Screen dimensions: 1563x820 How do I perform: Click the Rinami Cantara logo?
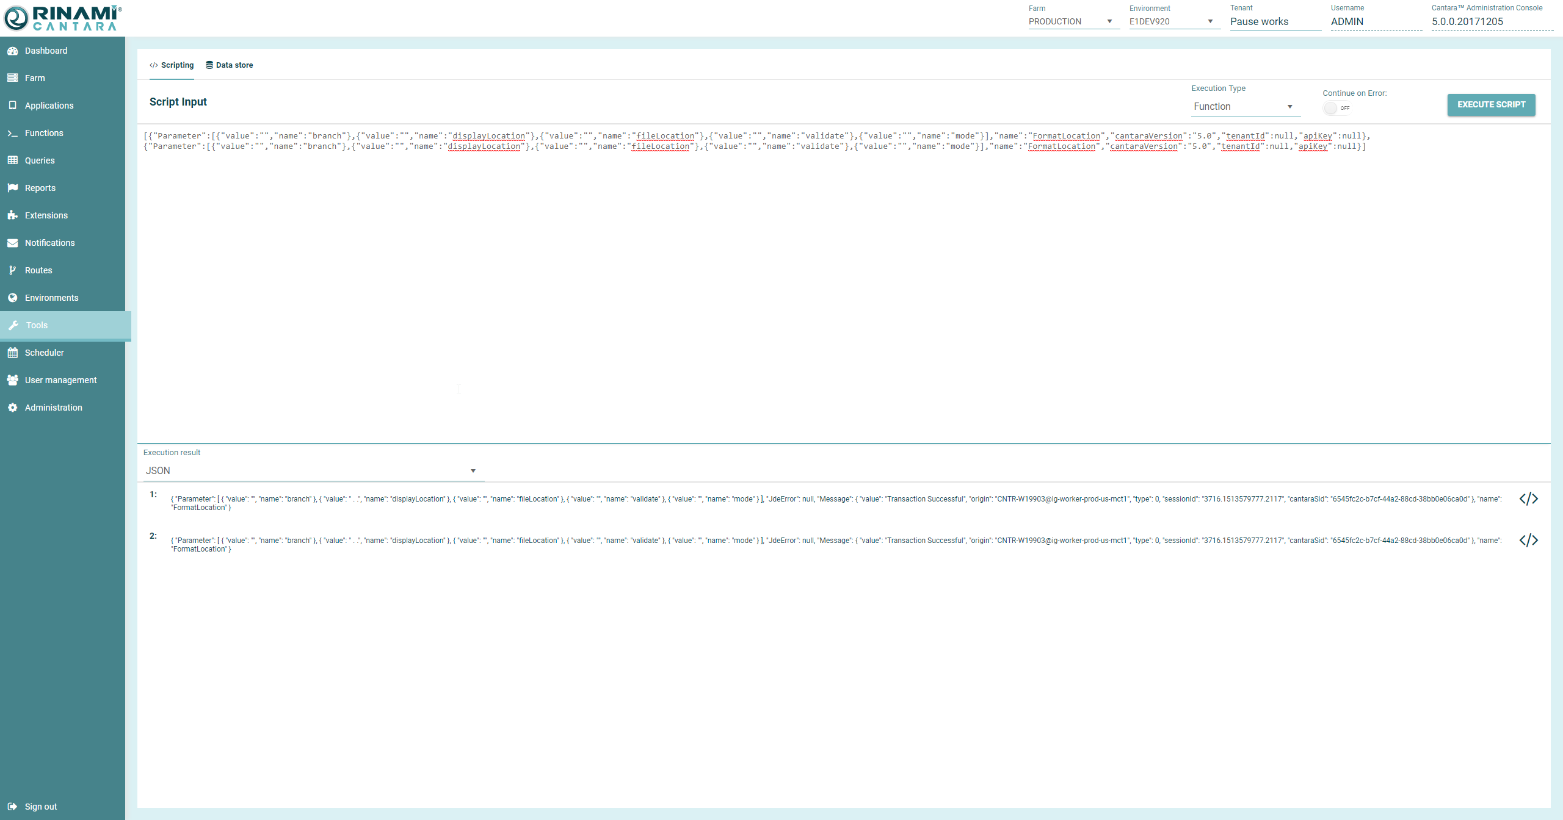pos(63,18)
